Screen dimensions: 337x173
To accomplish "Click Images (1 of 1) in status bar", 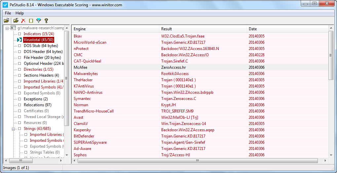I will (x=16, y=168).
